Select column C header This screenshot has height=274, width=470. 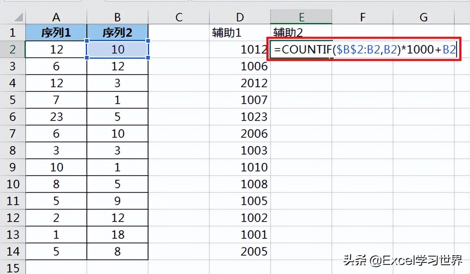179,17
